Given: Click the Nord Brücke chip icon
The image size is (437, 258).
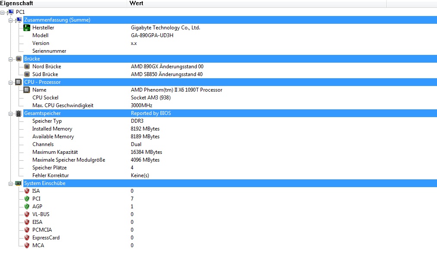Looking at the screenshot, I should 27,67.
